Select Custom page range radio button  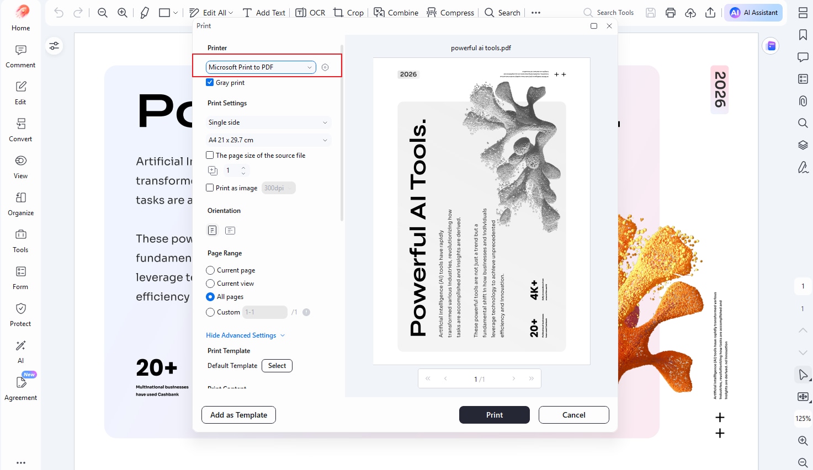(x=210, y=312)
